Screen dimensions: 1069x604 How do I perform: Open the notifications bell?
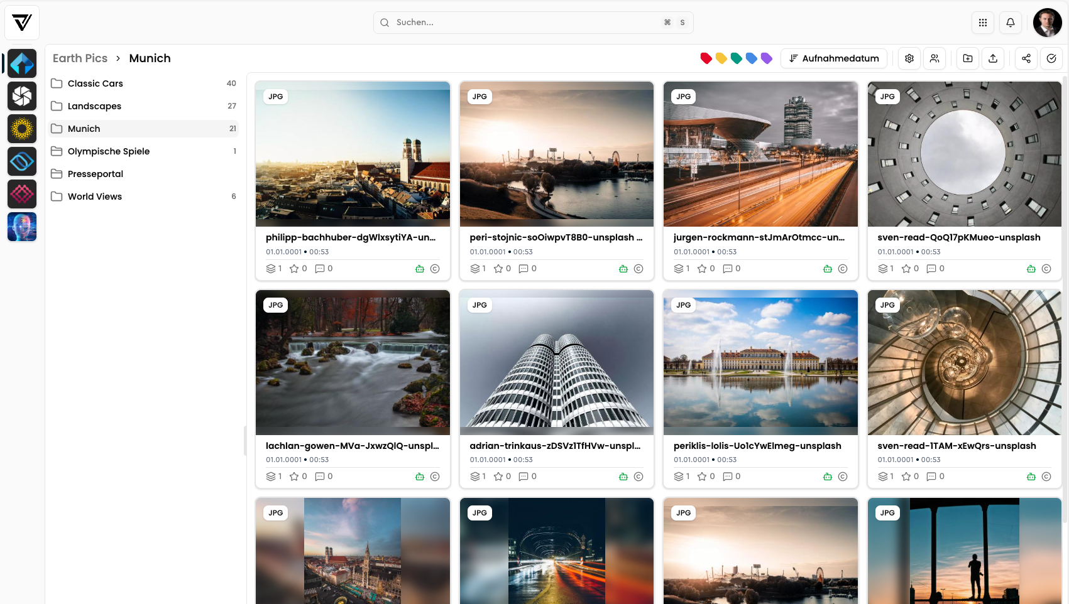[1011, 23]
